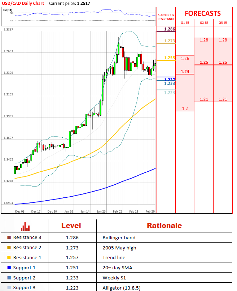Image resolution: width=237 pixels, height=291 pixels.
Task: Click the 1.255 resistance level marker
Action: pyautogui.click(x=170, y=58)
